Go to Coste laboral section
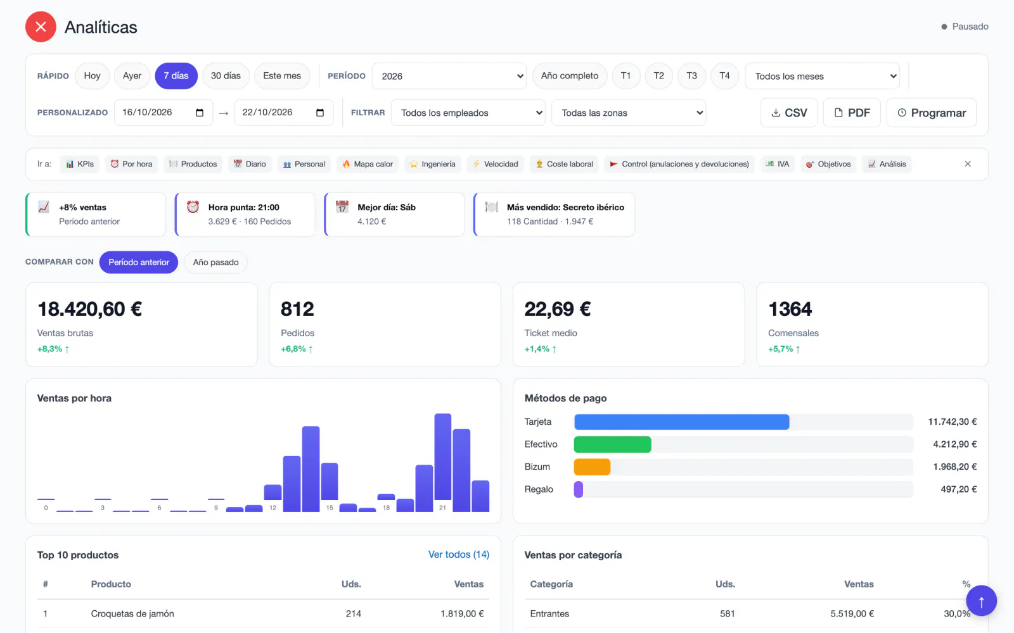 (564, 164)
